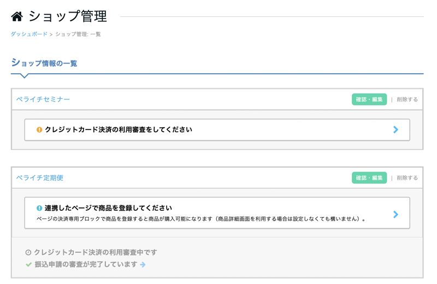Click the blue info icon for product registration
The image size is (437, 284).
pyautogui.click(x=39, y=208)
